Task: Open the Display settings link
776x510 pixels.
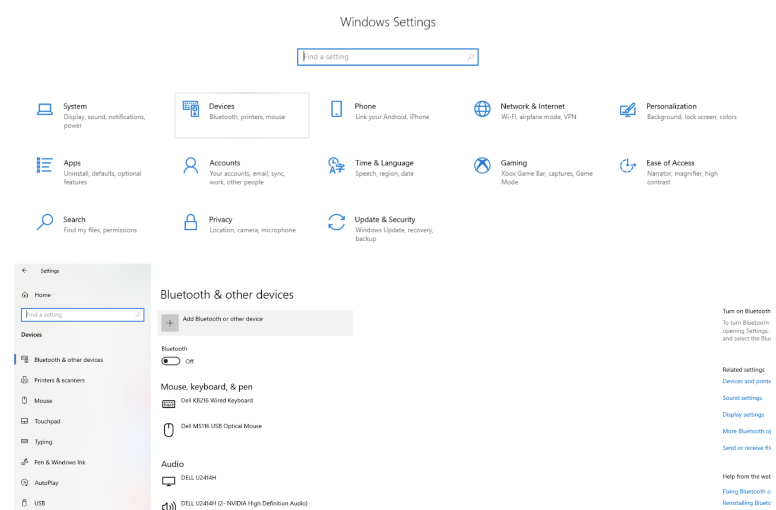Action: click(x=743, y=414)
